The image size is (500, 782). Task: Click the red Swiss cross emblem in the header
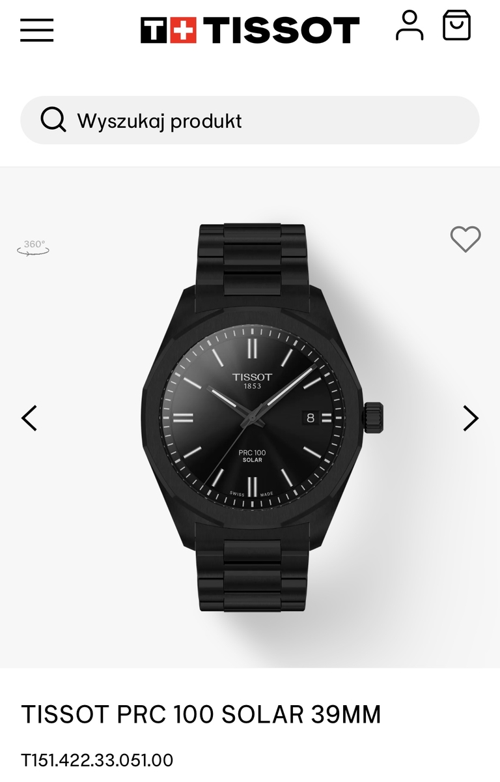(x=184, y=30)
